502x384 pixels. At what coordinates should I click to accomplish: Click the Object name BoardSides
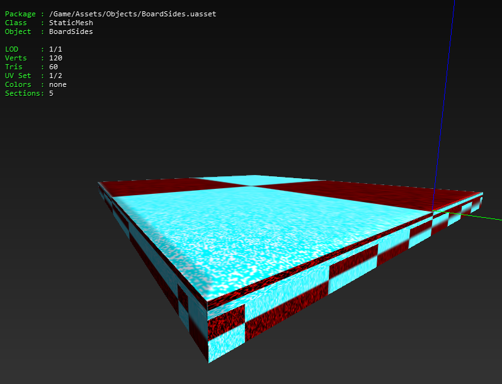click(71, 31)
